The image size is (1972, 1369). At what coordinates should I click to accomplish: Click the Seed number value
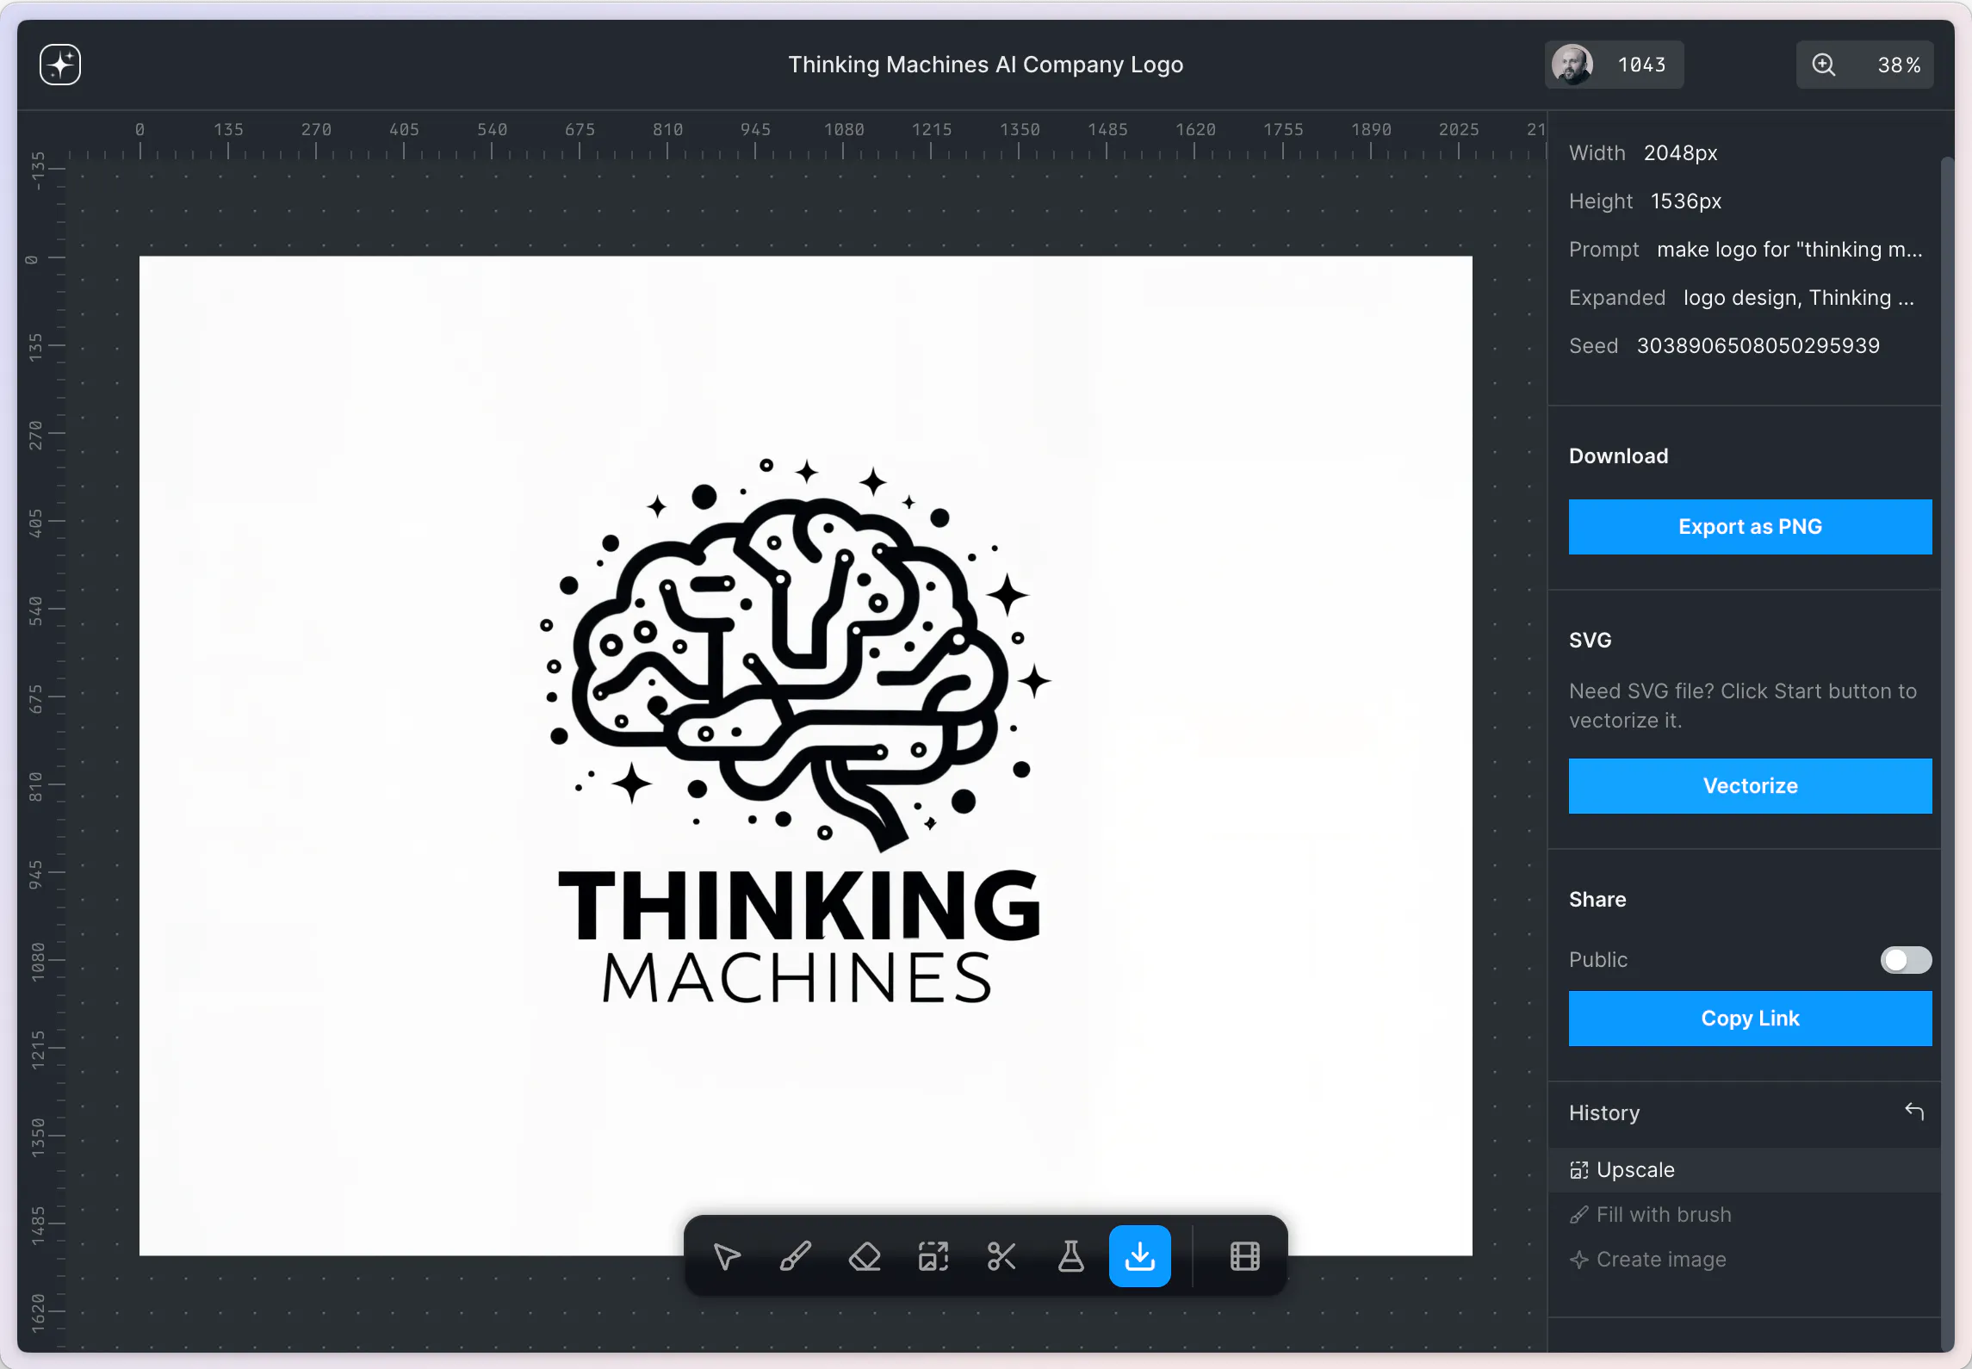(x=1758, y=346)
